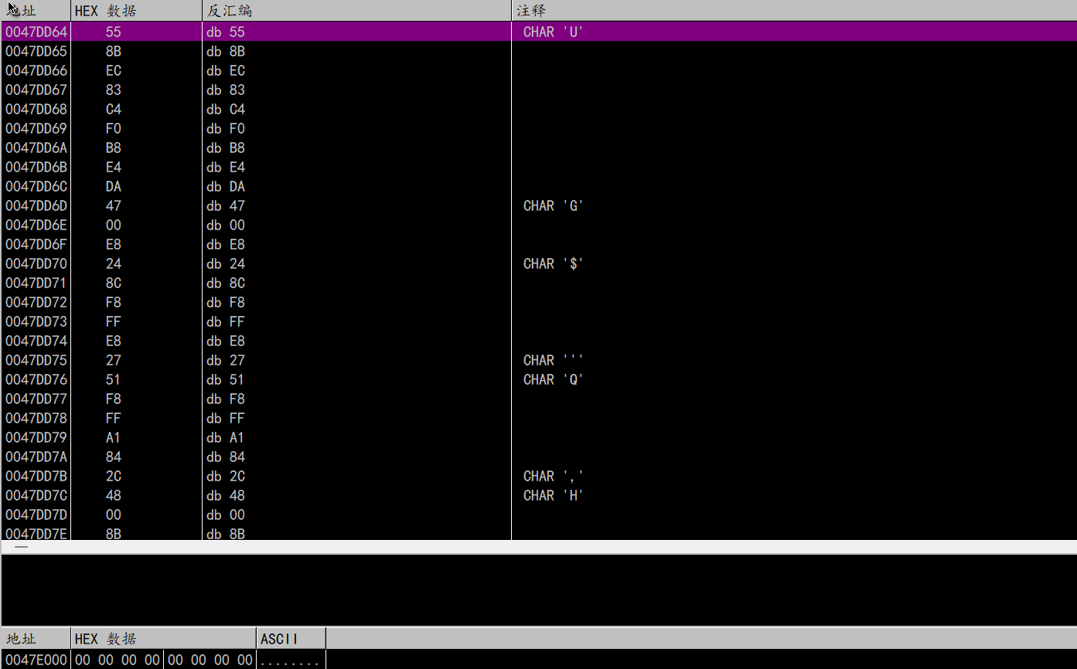Click the hex byte 2C at address 0047DD7B
Screen dimensions: 1077x669
(x=114, y=476)
